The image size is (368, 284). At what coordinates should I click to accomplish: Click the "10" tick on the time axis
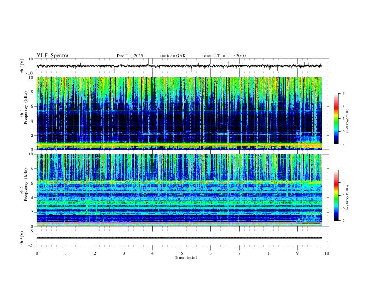point(327,253)
